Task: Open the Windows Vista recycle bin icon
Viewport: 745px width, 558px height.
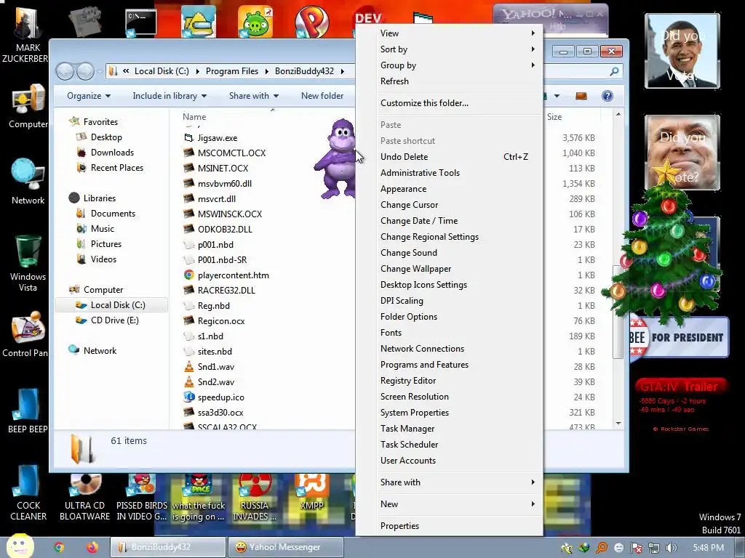Action: [28, 263]
